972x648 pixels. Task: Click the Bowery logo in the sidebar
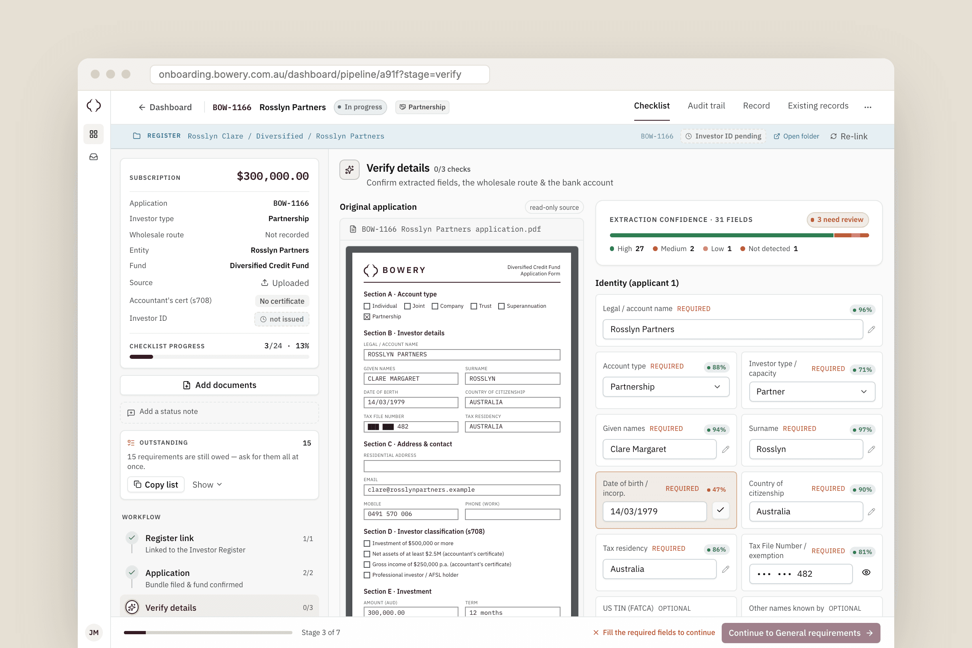[x=94, y=105]
